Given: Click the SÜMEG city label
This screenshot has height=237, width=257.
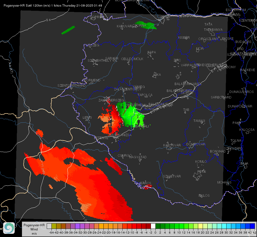Looking at the screenshot, I should click(x=139, y=87).
